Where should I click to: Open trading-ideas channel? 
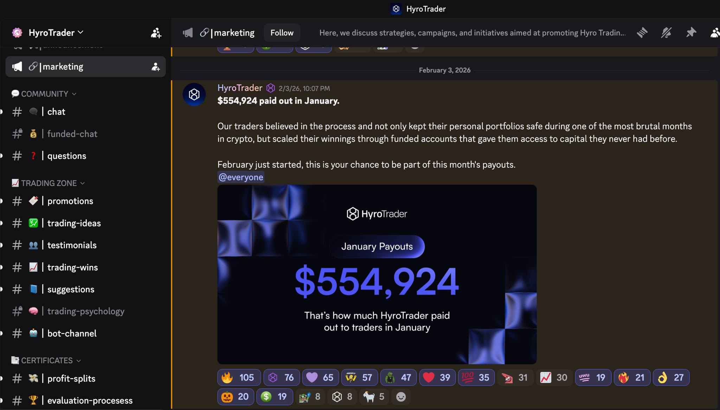point(85,223)
